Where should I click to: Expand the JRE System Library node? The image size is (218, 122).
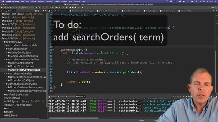3,102
